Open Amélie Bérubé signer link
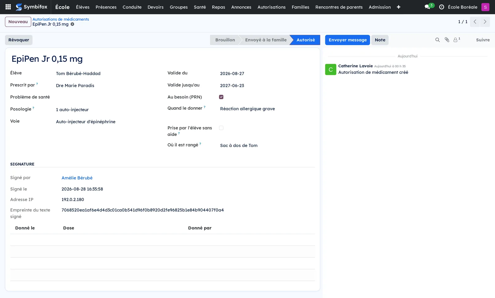Image resolution: width=495 pixels, height=298 pixels. click(77, 178)
